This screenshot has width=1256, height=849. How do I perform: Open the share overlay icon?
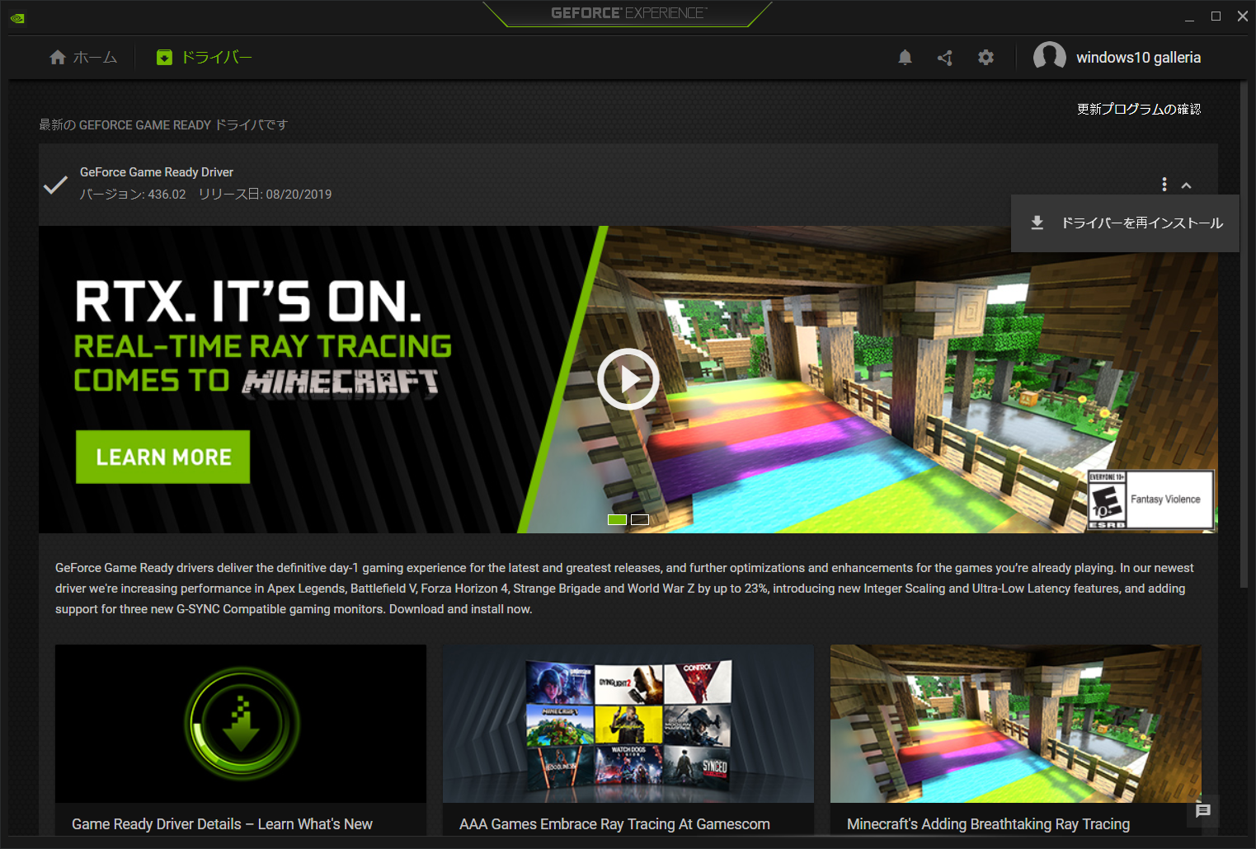coord(945,57)
